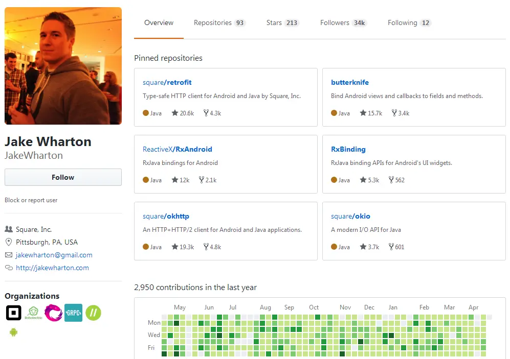Click the fork count 601 on okio

click(x=397, y=247)
